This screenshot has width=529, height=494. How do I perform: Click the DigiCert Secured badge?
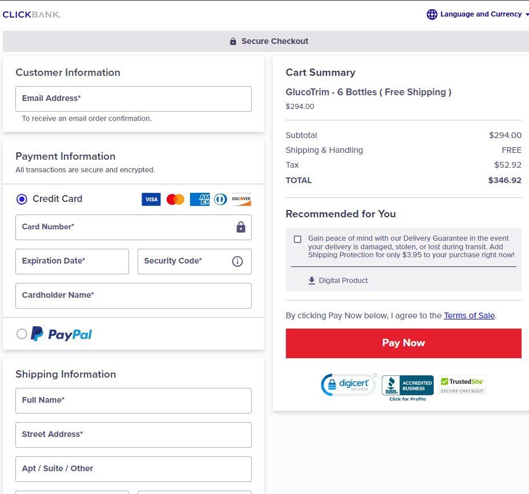(x=348, y=384)
